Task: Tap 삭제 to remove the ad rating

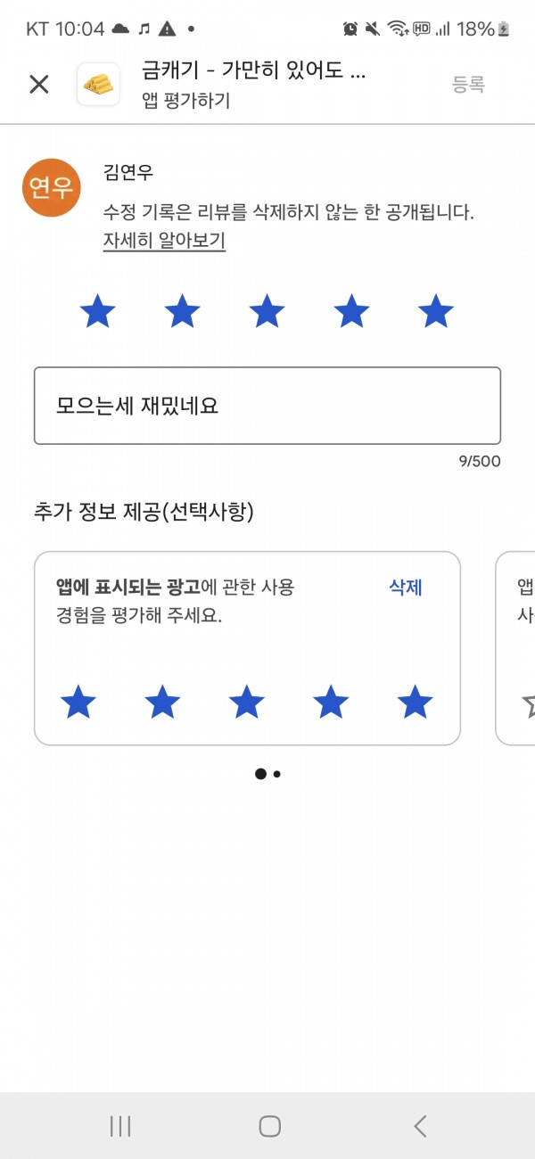Action: click(x=406, y=588)
